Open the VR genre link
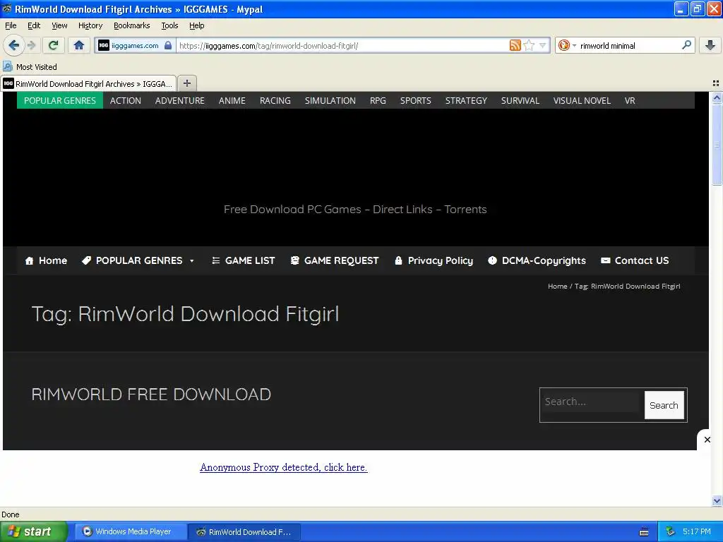 (630, 100)
